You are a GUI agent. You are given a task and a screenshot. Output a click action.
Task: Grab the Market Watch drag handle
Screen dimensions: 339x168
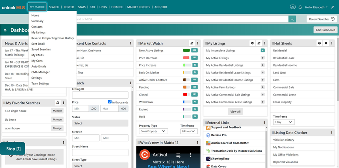point(139,43)
